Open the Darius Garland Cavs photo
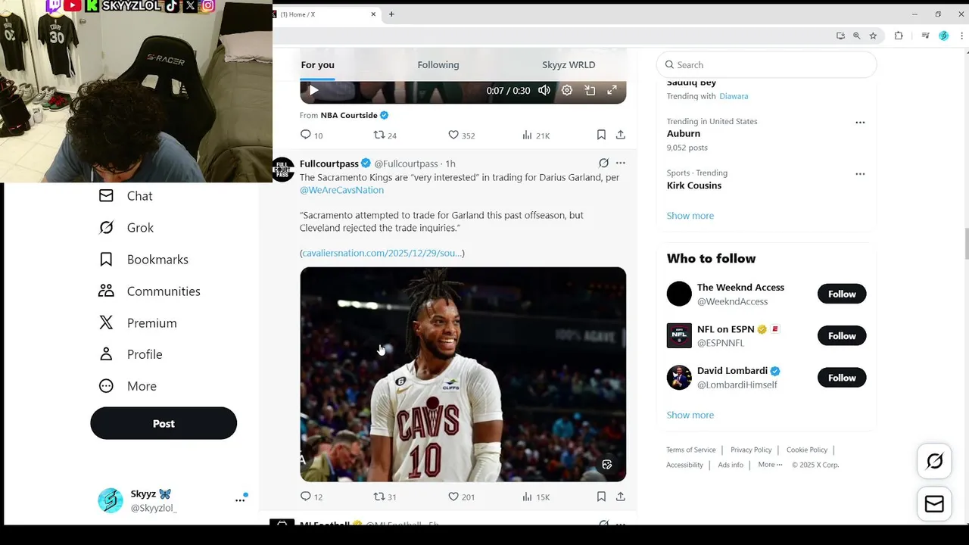 [463, 374]
